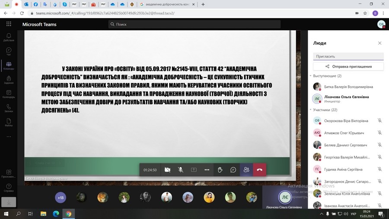Image resolution: width=389 pixels, height=219 pixels.
Task: Switch to the Facebook browser tab
Action: click(x=36, y=4)
